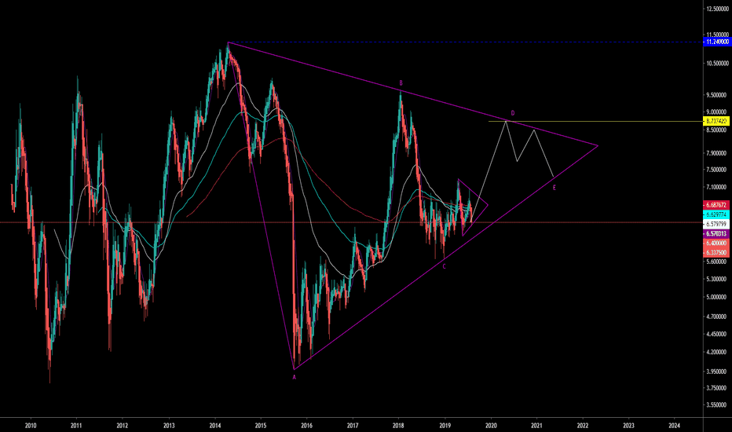
Task: Click the 5.600000 price axis label
Action: 718,262
